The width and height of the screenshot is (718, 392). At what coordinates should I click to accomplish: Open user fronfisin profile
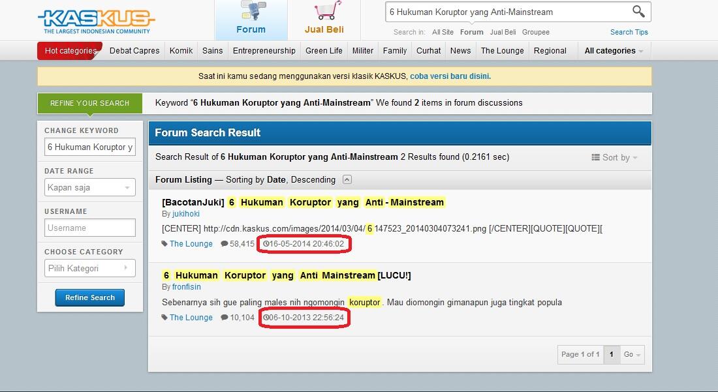click(187, 287)
